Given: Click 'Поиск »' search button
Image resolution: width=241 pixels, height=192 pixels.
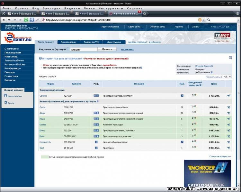Looking at the screenshot, I should 107,49.
